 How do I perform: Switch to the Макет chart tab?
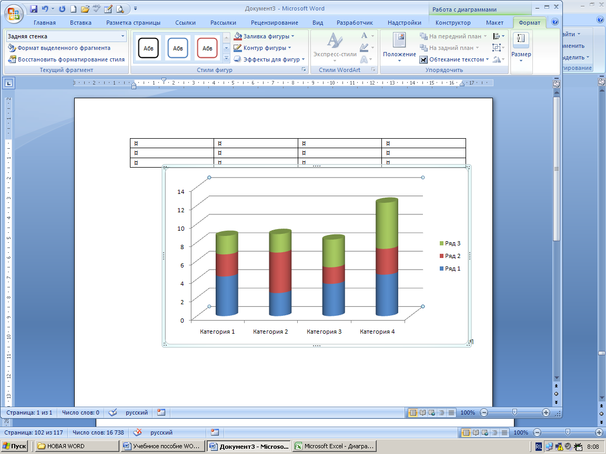tap(494, 23)
